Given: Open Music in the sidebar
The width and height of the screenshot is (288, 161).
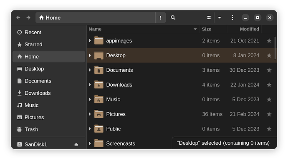Looking at the screenshot, I should click(x=49, y=105).
